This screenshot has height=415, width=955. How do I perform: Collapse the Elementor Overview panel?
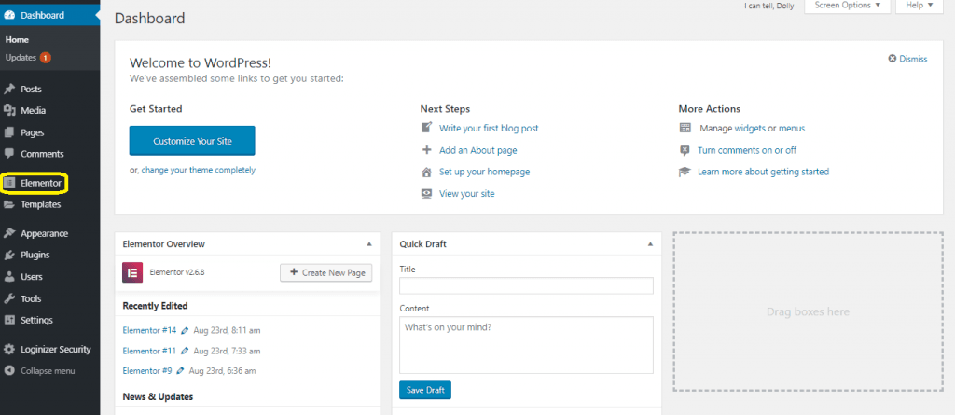(369, 243)
